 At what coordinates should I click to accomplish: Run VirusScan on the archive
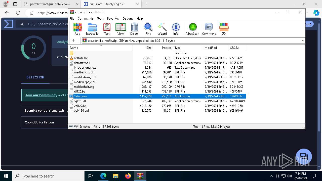click(x=193, y=29)
